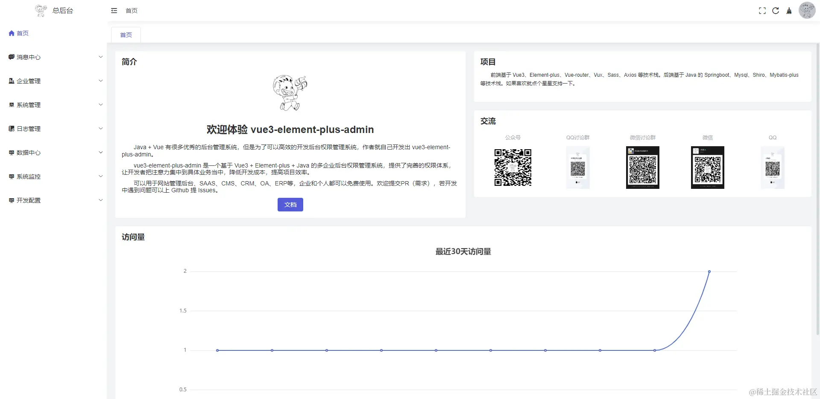
Task: Click the page vertical scrollbar
Action: (818, 190)
